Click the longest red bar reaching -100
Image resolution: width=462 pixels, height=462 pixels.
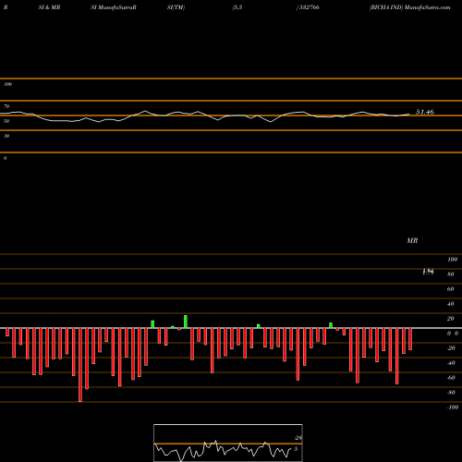(x=80, y=365)
